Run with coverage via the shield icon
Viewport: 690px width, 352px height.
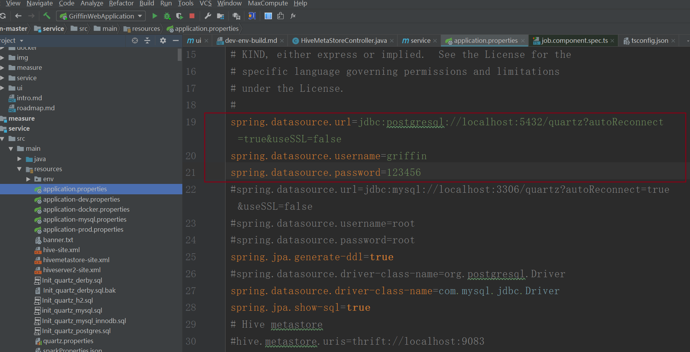pyautogui.click(x=179, y=16)
